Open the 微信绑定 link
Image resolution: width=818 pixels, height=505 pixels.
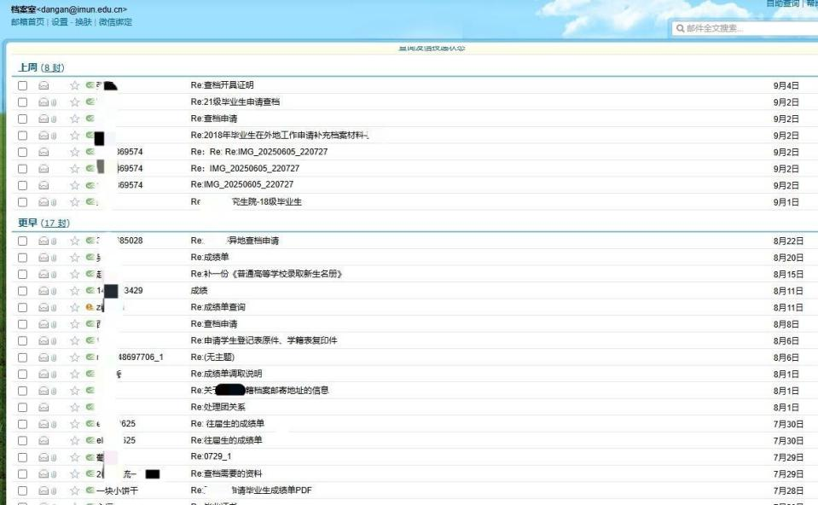tap(115, 22)
